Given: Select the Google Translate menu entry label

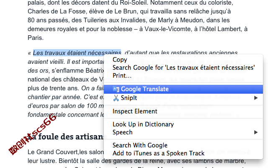Looking at the screenshot, I should pyautogui.click(x=144, y=89).
